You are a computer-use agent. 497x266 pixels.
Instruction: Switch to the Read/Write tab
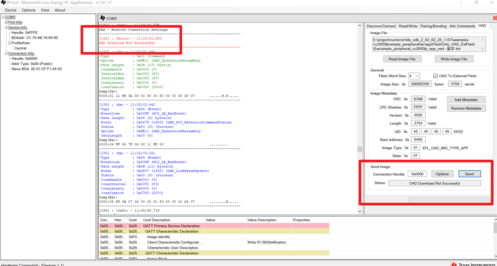click(408, 26)
